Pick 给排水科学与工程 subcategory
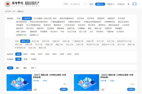The height and width of the screenshot is (94, 142). [x=124, y=41]
